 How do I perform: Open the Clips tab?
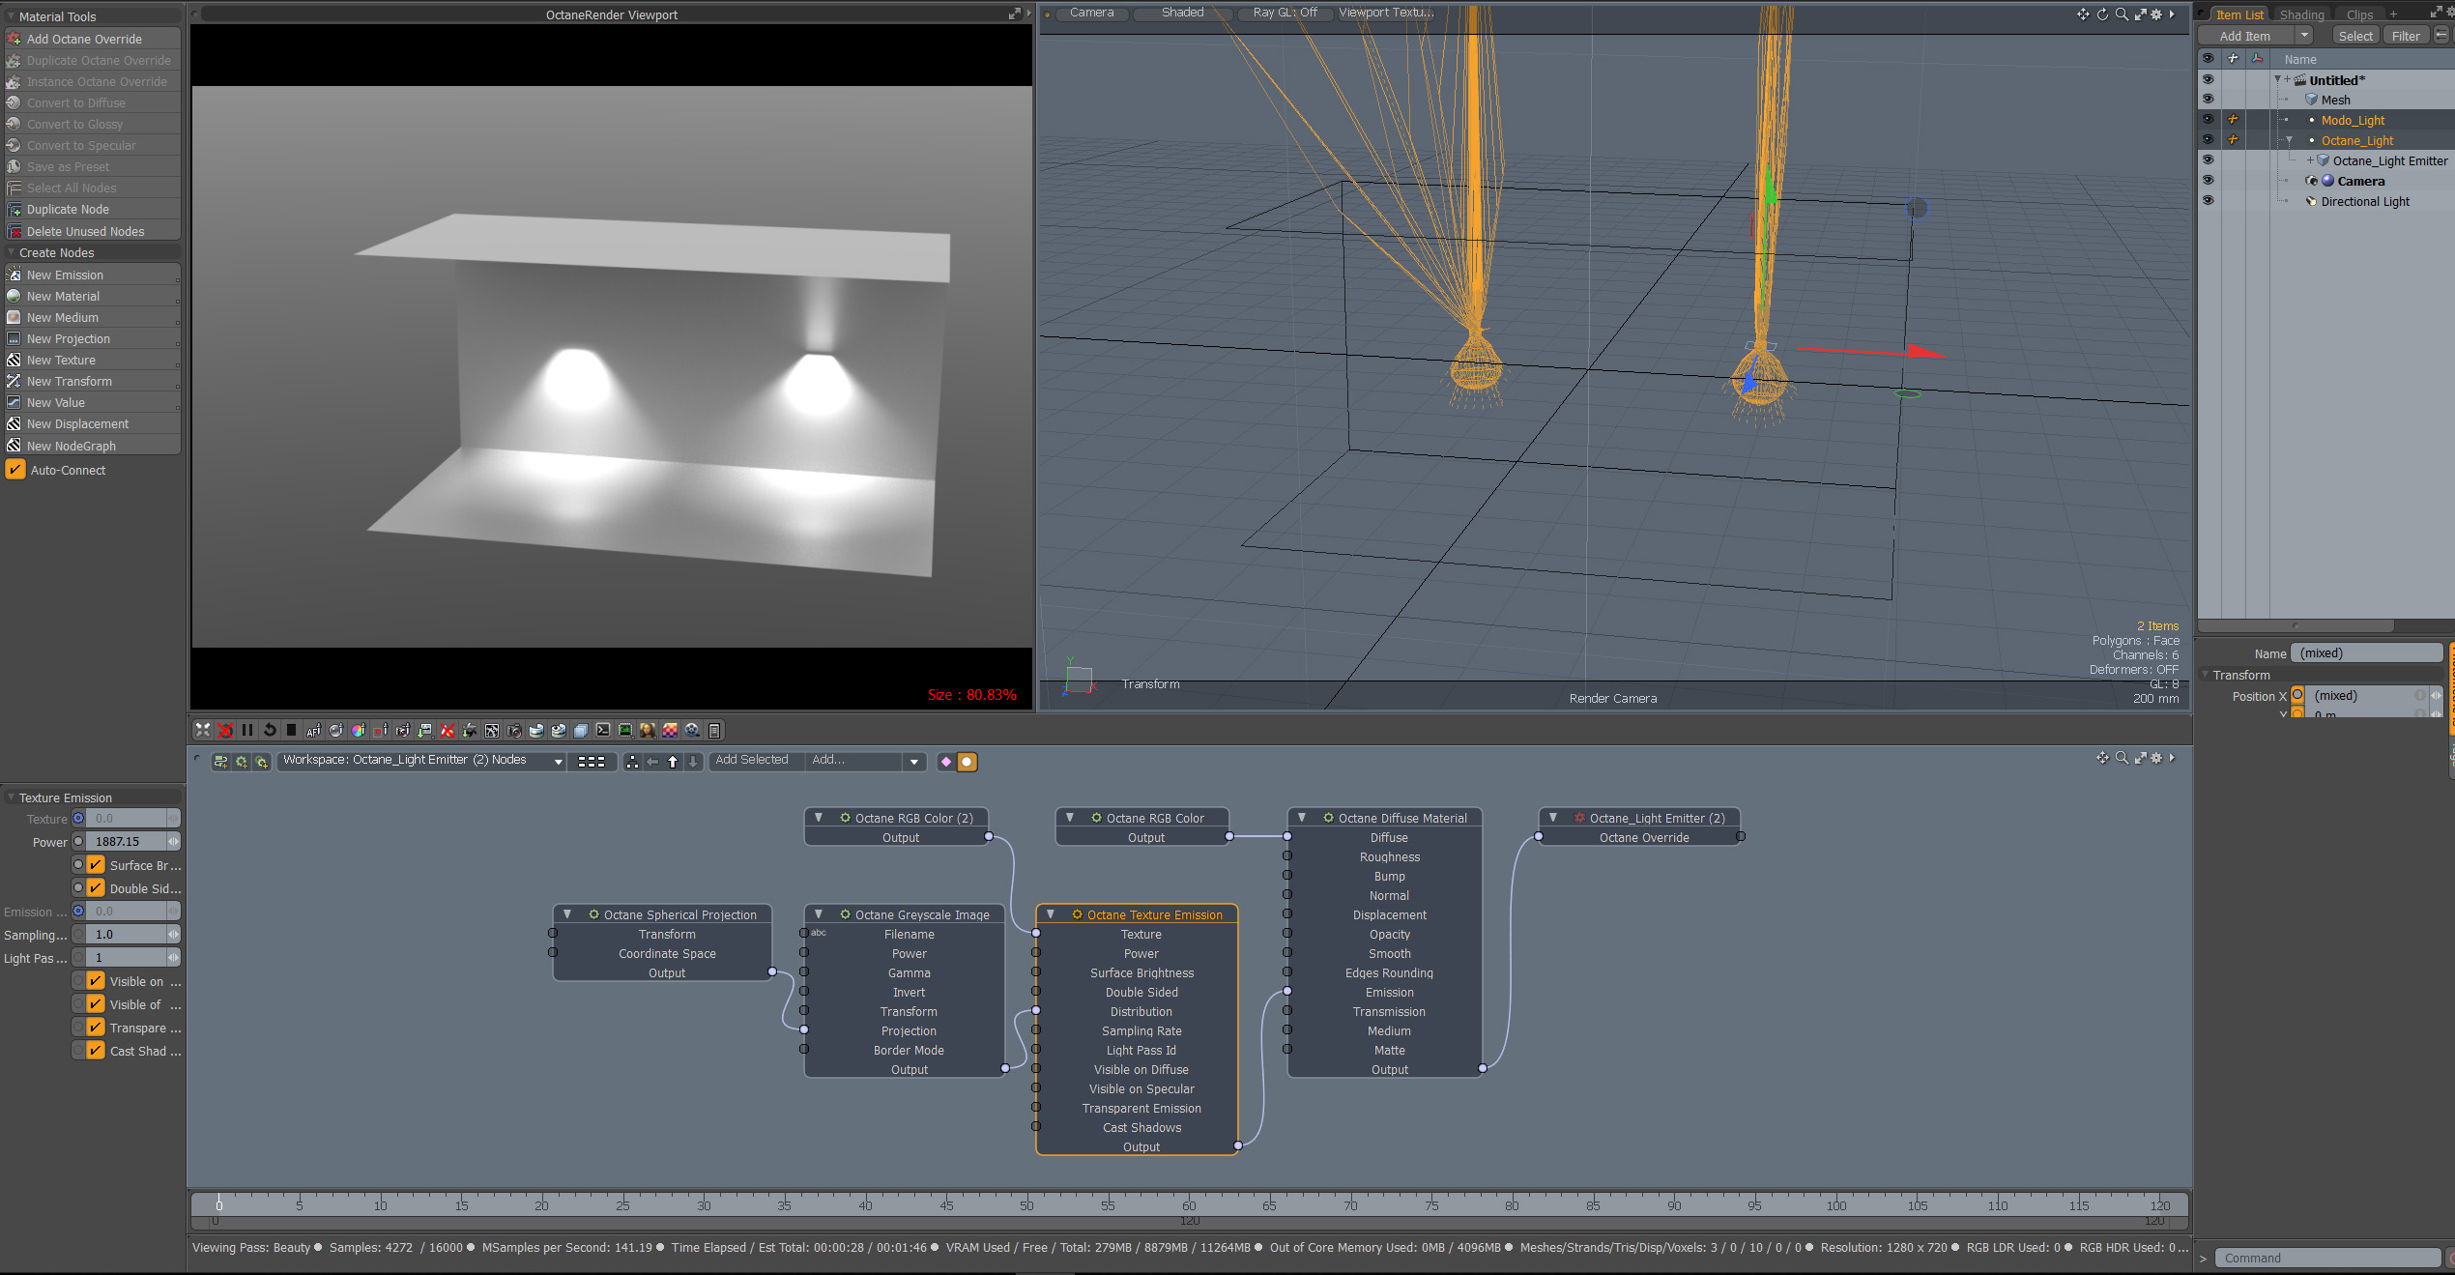pyautogui.click(x=2359, y=14)
